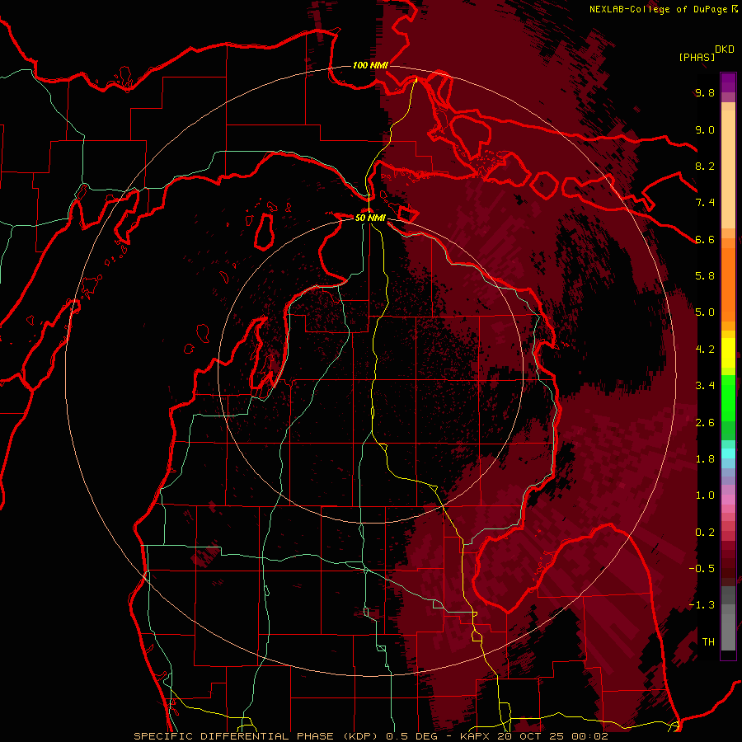
Task: Click the -1.3 value on the color scale
Action: (702, 605)
